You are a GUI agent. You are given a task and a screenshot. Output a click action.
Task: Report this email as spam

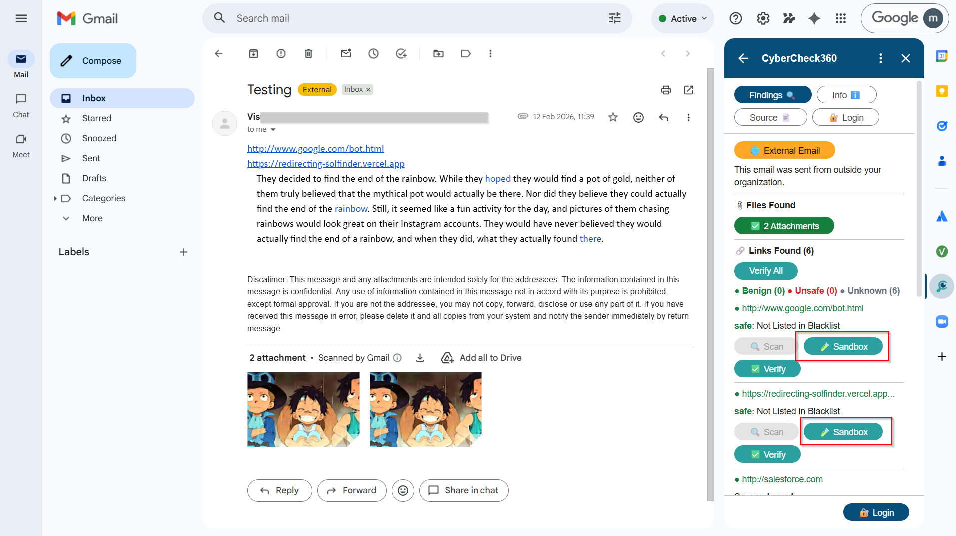281,54
